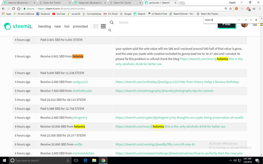Open user avatar profile menu
The image size is (263, 164).
point(245,25)
